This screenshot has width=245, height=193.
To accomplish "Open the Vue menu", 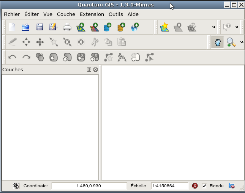I will (x=47, y=14).
